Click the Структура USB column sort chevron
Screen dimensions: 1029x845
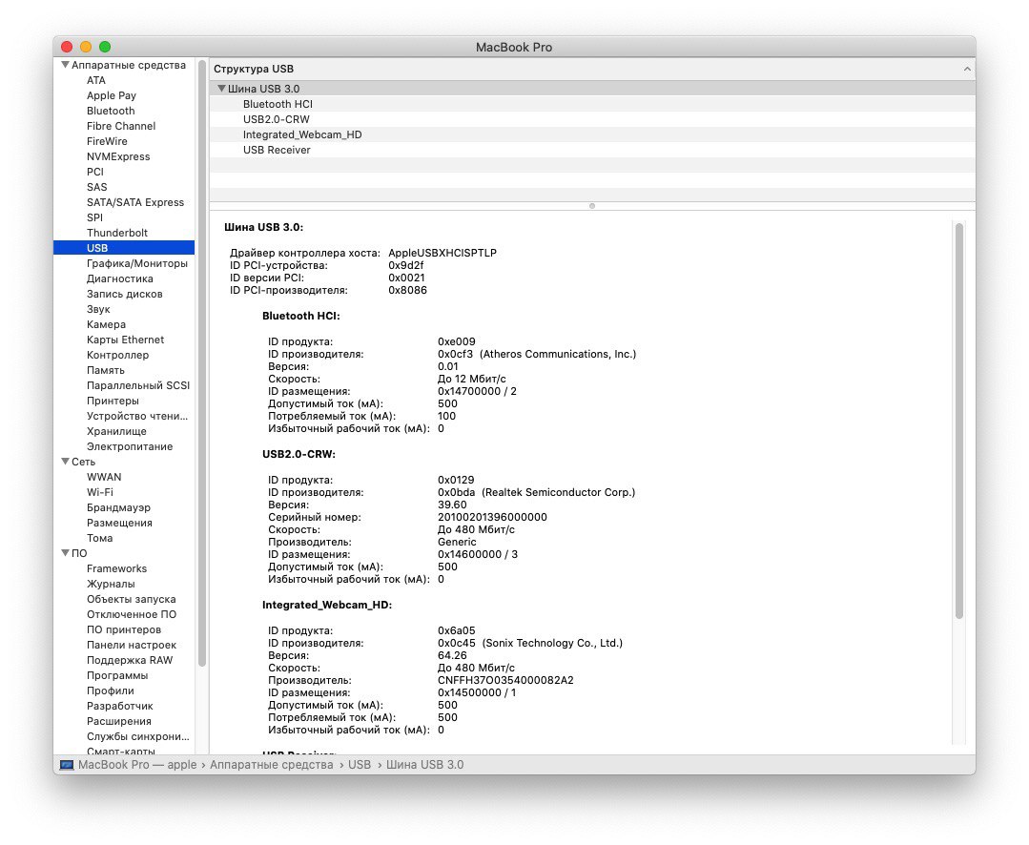[967, 69]
